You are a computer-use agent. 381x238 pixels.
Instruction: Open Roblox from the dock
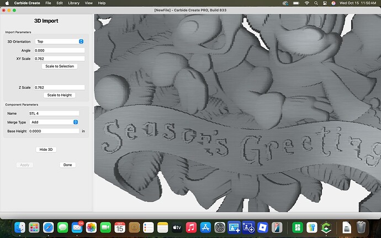point(263,228)
